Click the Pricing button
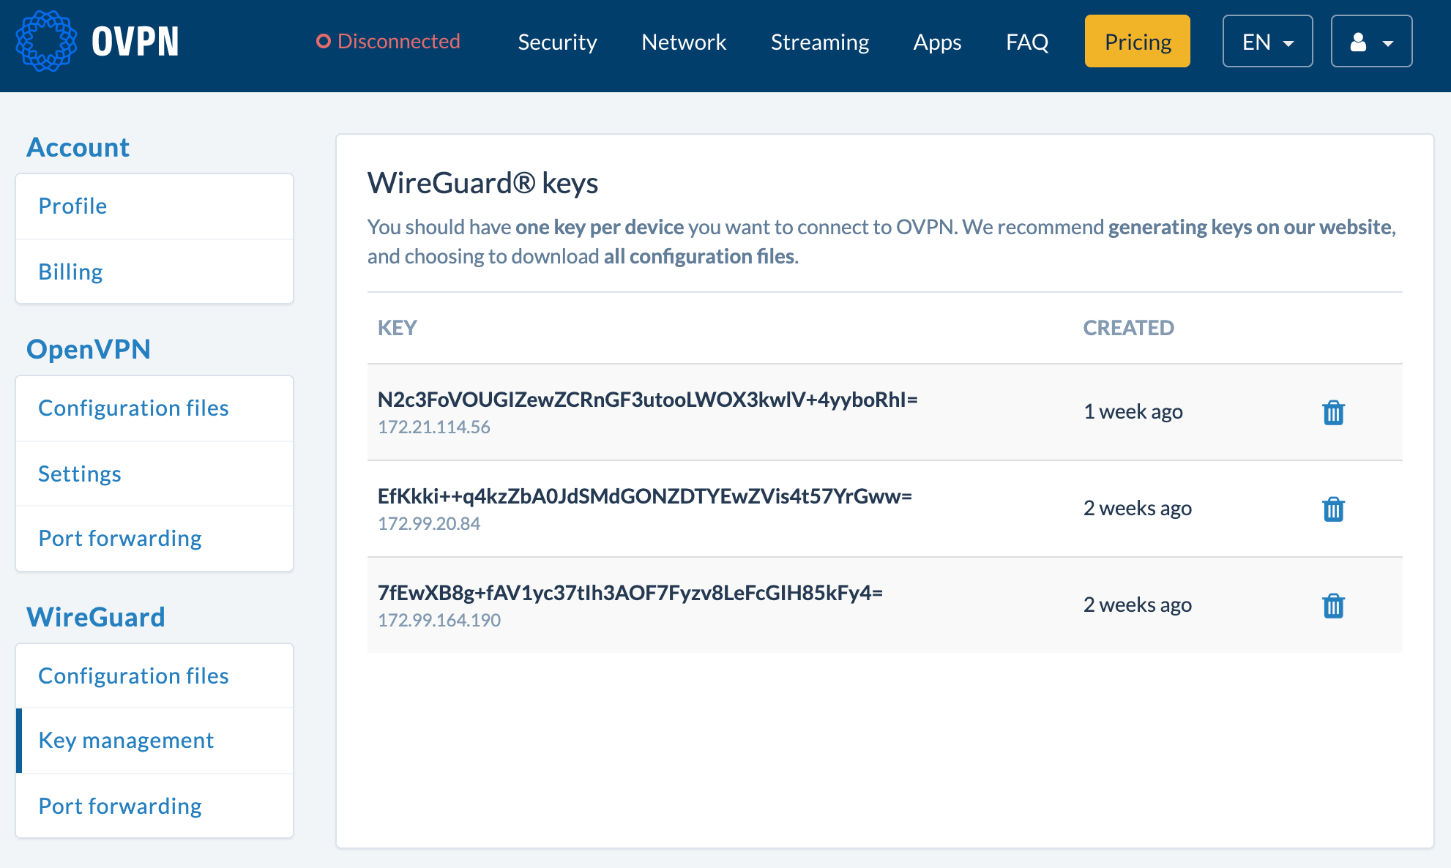The width and height of the screenshot is (1451, 868). pos(1137,42)
